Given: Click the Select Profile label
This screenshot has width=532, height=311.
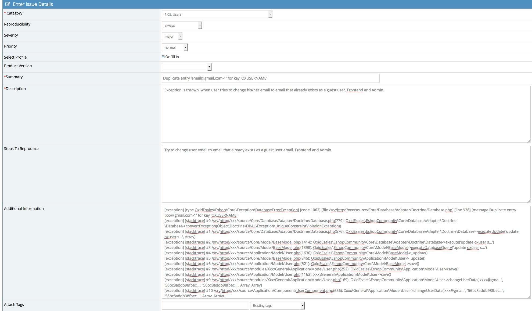Looking at the screenshot, I should [15, 57].
